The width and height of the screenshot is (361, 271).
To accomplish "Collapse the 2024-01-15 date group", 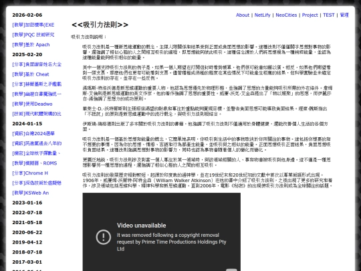I will (27, 124).
